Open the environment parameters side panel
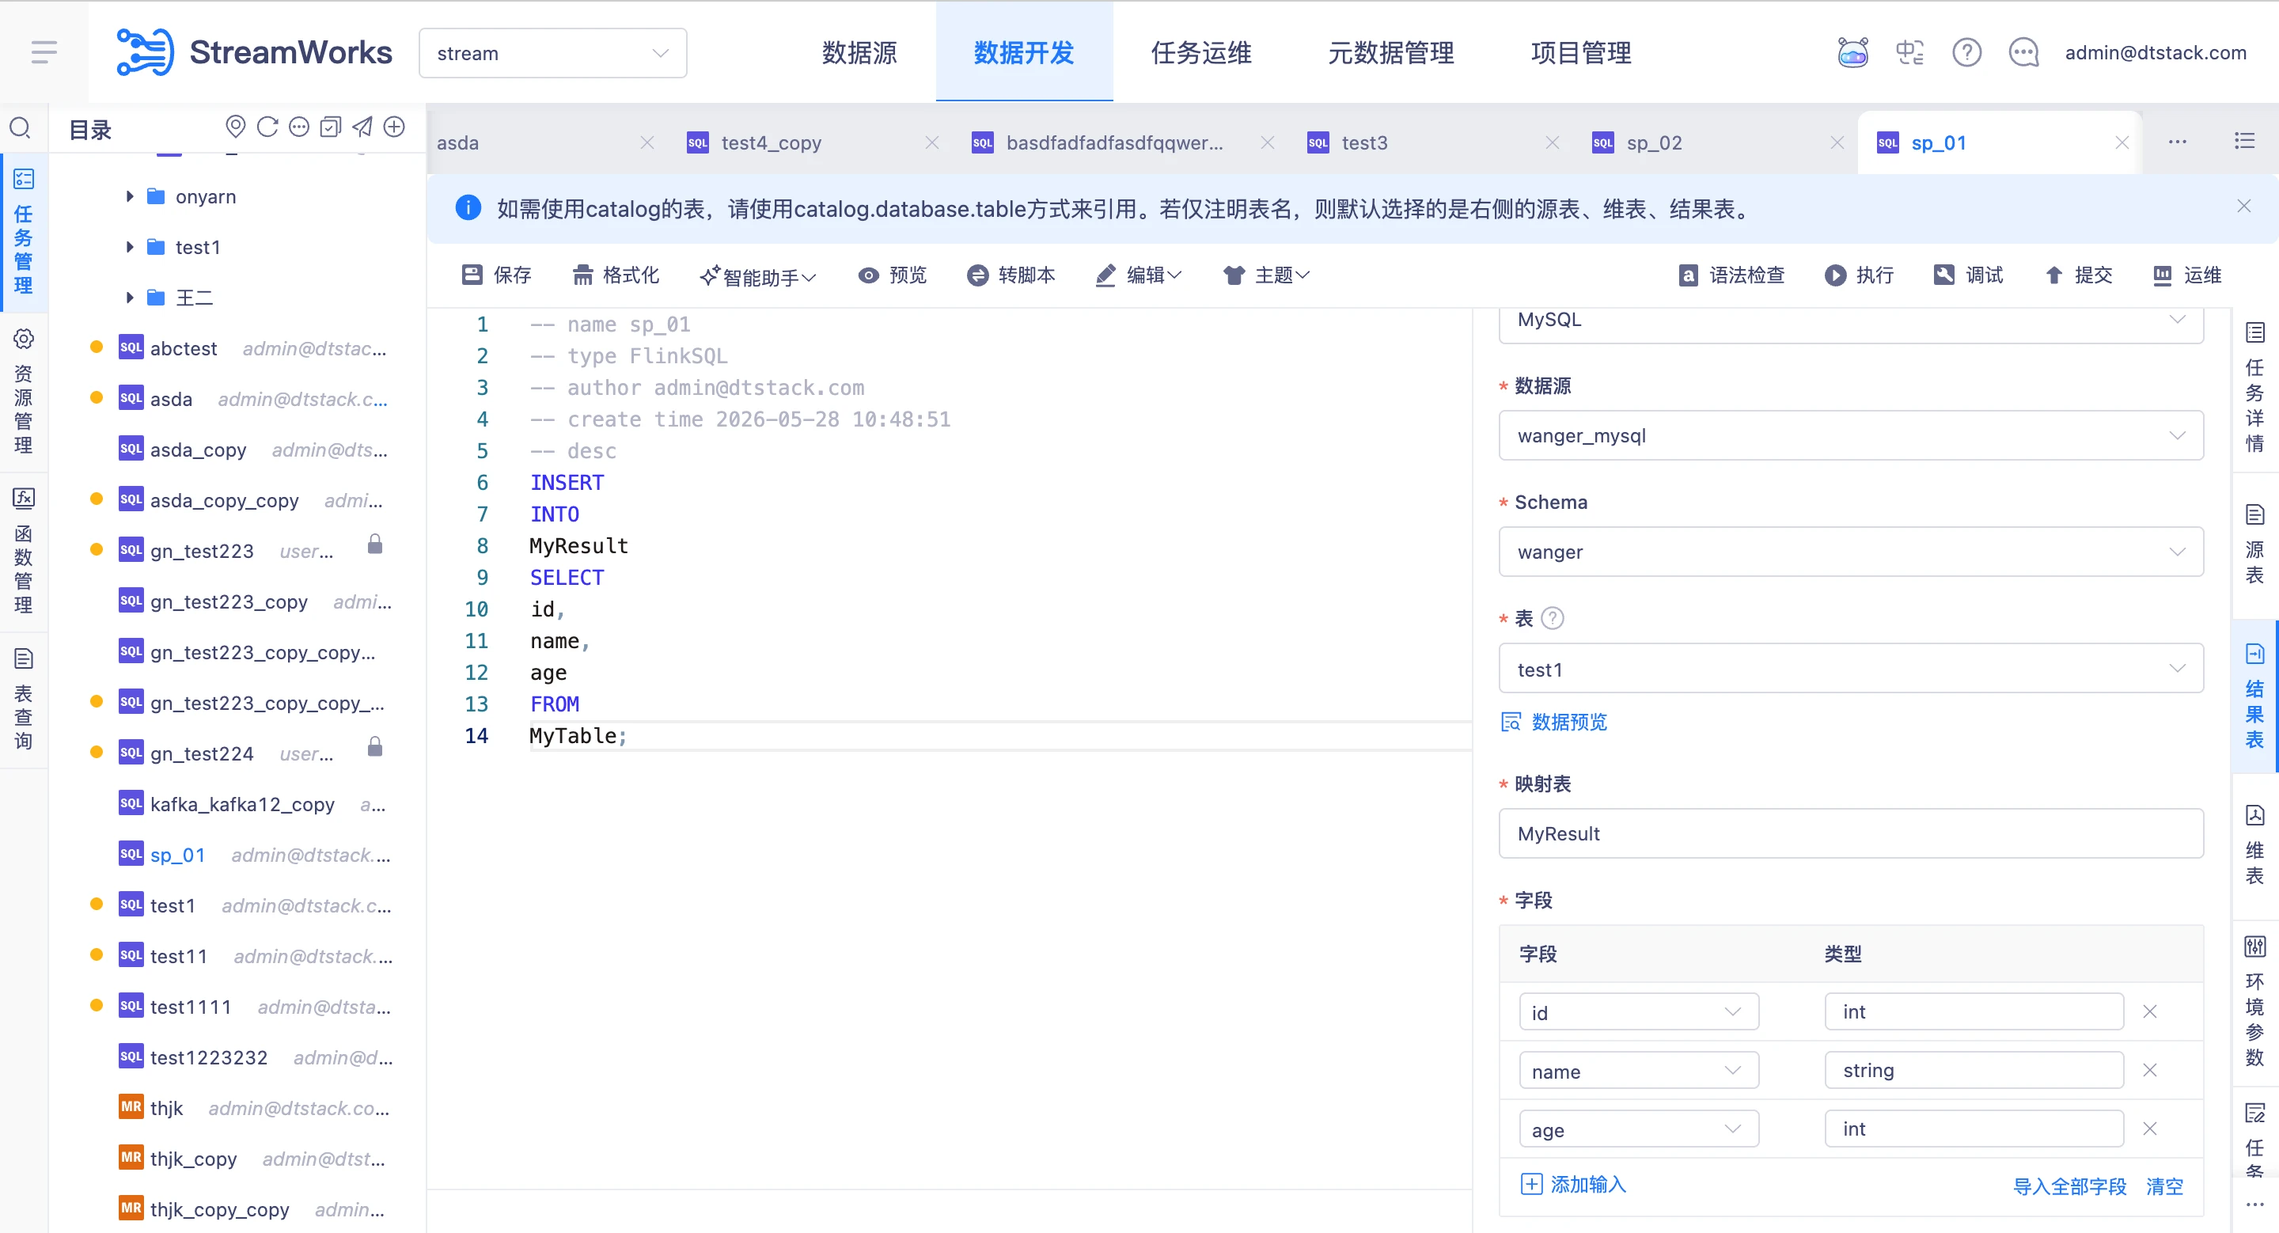The image size is (2279, 1233). tap(2254, 1001)
